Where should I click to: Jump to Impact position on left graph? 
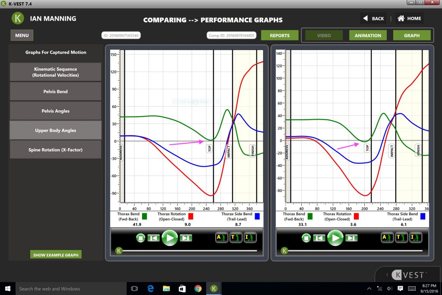point(250,238)
